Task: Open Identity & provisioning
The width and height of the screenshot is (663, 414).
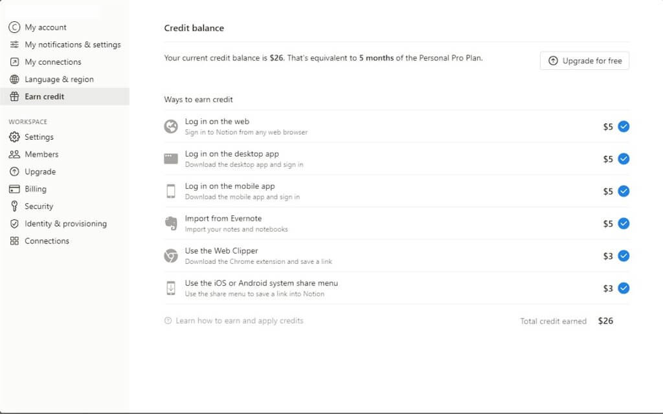Action: [65, 223]
